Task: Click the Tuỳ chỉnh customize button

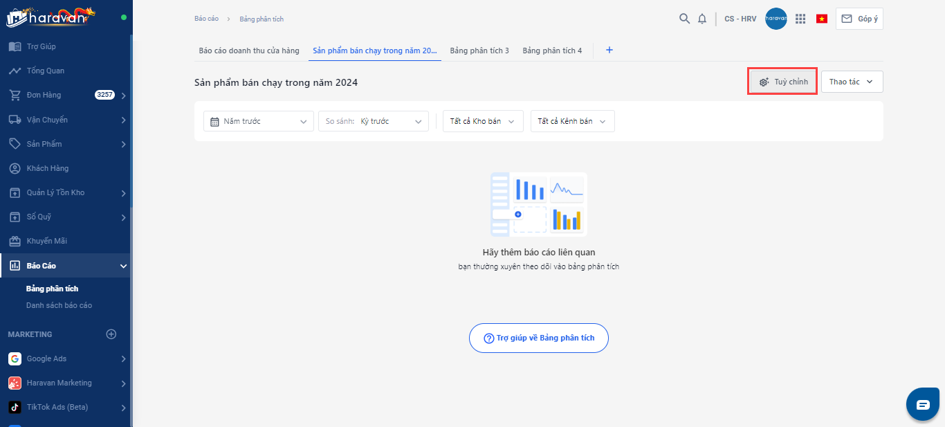Action: tap(783, 82)
